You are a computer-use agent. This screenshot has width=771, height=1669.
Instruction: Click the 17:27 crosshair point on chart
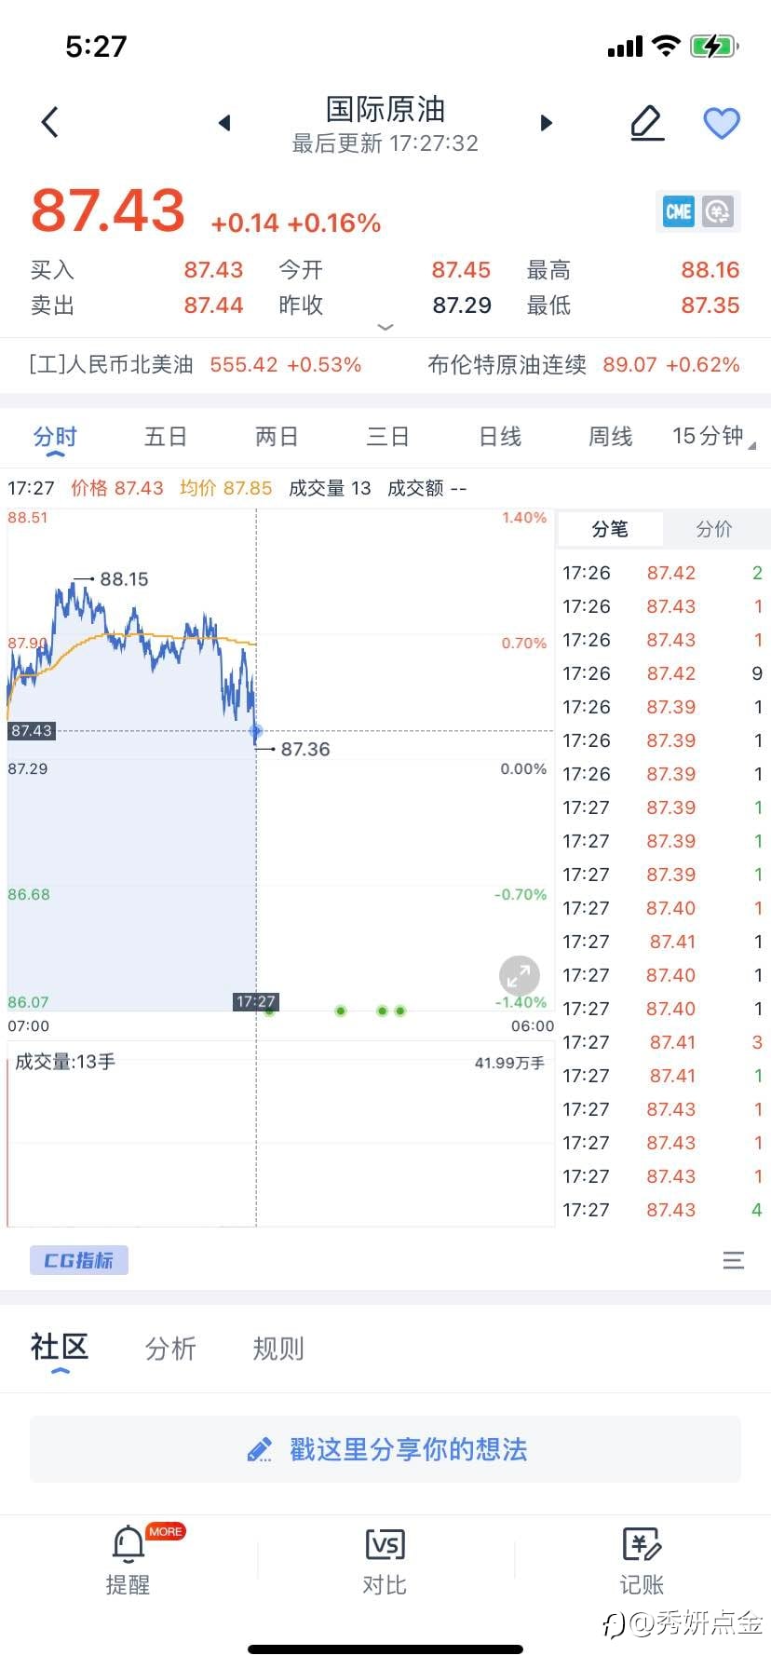[256, 732]
